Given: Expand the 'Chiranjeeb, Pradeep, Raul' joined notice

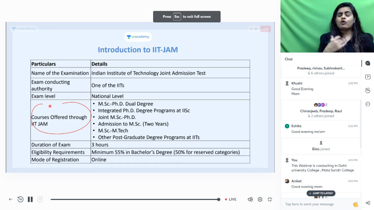Looking at the screenshot, I should 321,111.
